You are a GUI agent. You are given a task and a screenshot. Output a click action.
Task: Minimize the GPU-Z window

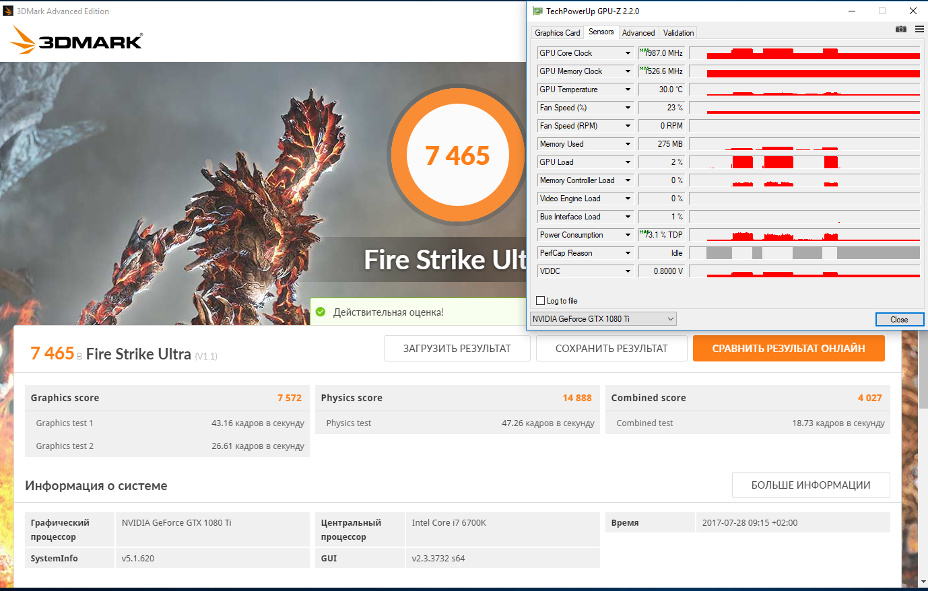click(852, 11)
